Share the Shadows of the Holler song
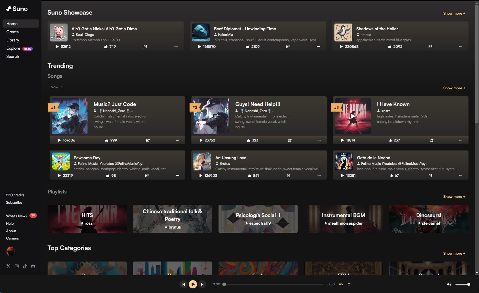 point(430,47)
